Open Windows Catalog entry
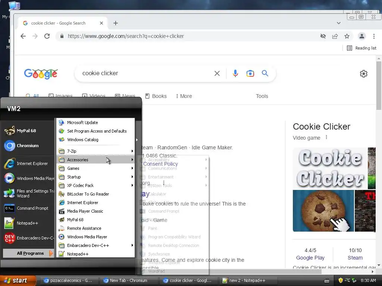This screenshot has width=382, height=286. pos(95,140)
